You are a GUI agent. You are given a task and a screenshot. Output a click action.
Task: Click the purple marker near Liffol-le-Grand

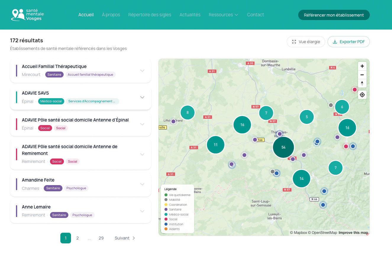point(173,121)
